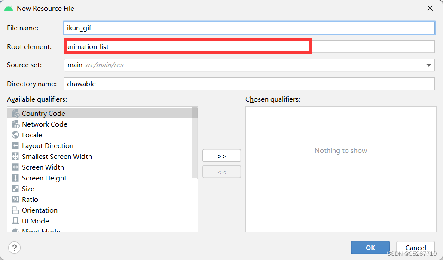
Task: Select the Orientation qualifier icon
Action: point(15,210)
